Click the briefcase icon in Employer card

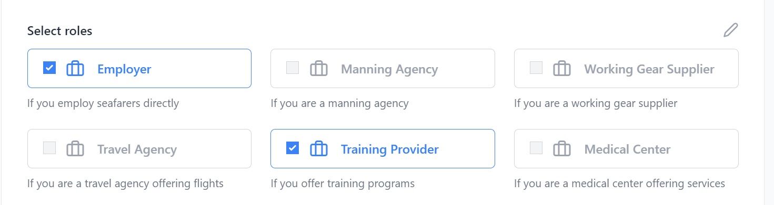tap(75, 69)
